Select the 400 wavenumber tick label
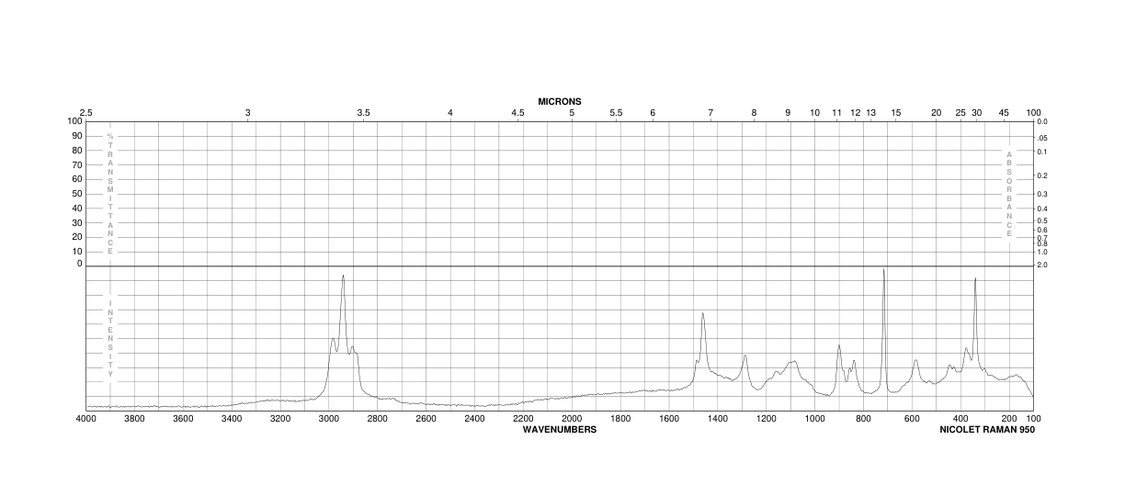Viewport: 1125px width, 485px height. 960,419
